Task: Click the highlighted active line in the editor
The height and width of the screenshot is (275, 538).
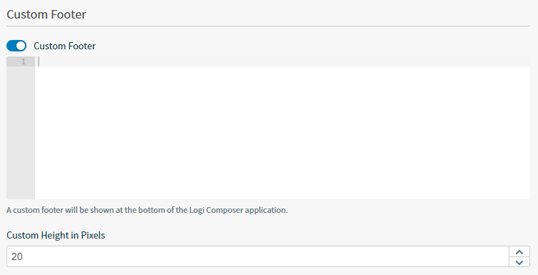Action: (283, 61)
